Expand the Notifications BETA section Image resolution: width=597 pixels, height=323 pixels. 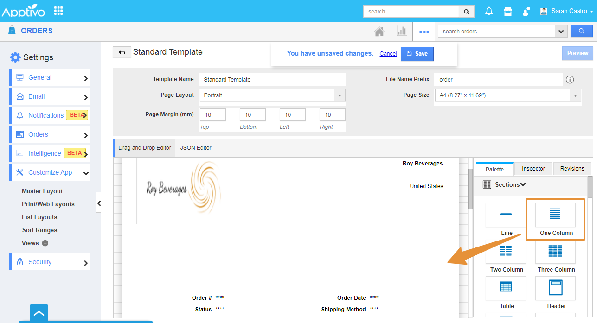click(50, 115)
